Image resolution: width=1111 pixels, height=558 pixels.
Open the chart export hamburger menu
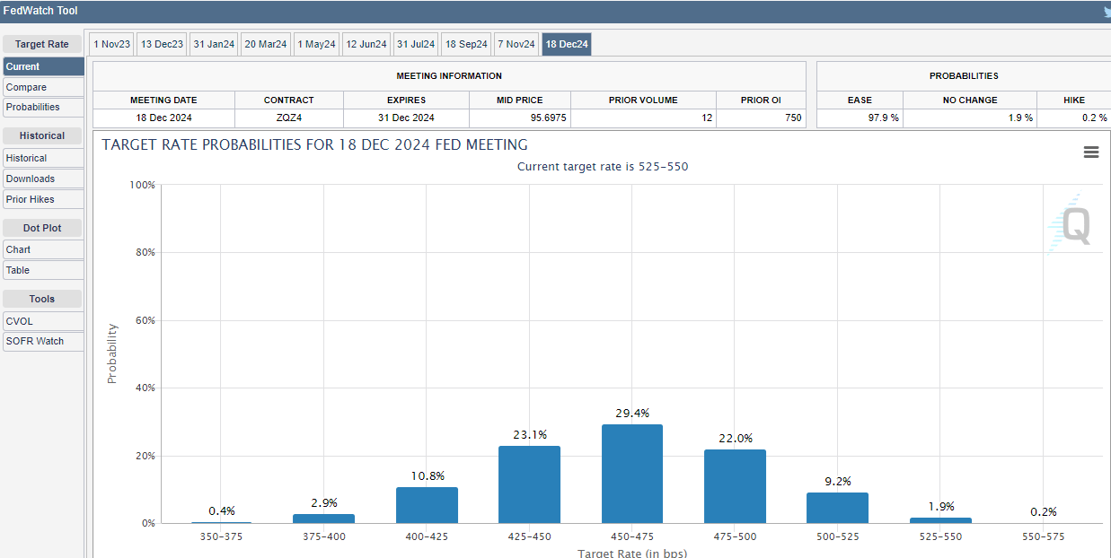(1091, 153)
